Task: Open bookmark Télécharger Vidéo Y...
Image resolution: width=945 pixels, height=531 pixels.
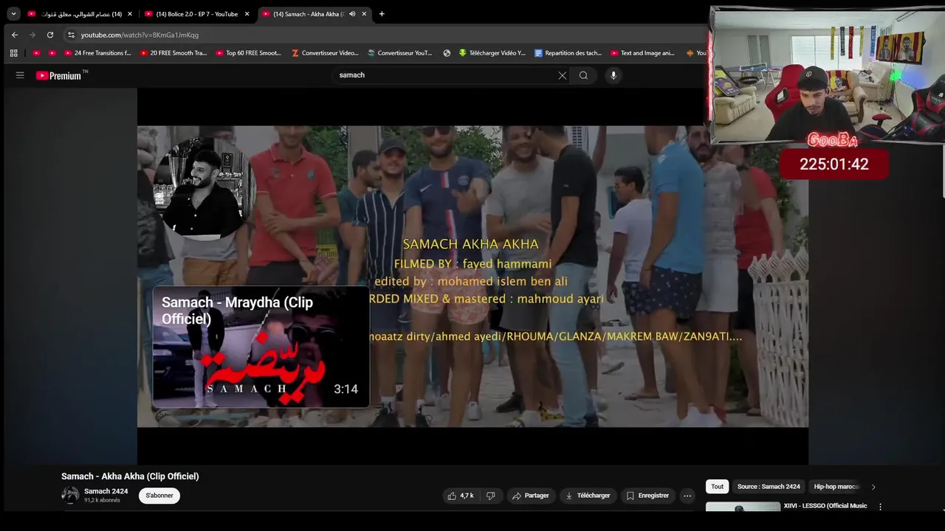Action: pos(492,53)
